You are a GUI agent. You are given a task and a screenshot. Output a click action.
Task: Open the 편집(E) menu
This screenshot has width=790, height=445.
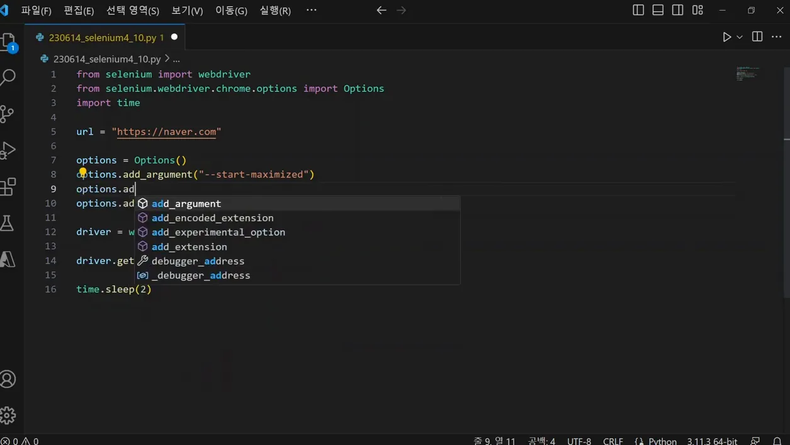79,11
